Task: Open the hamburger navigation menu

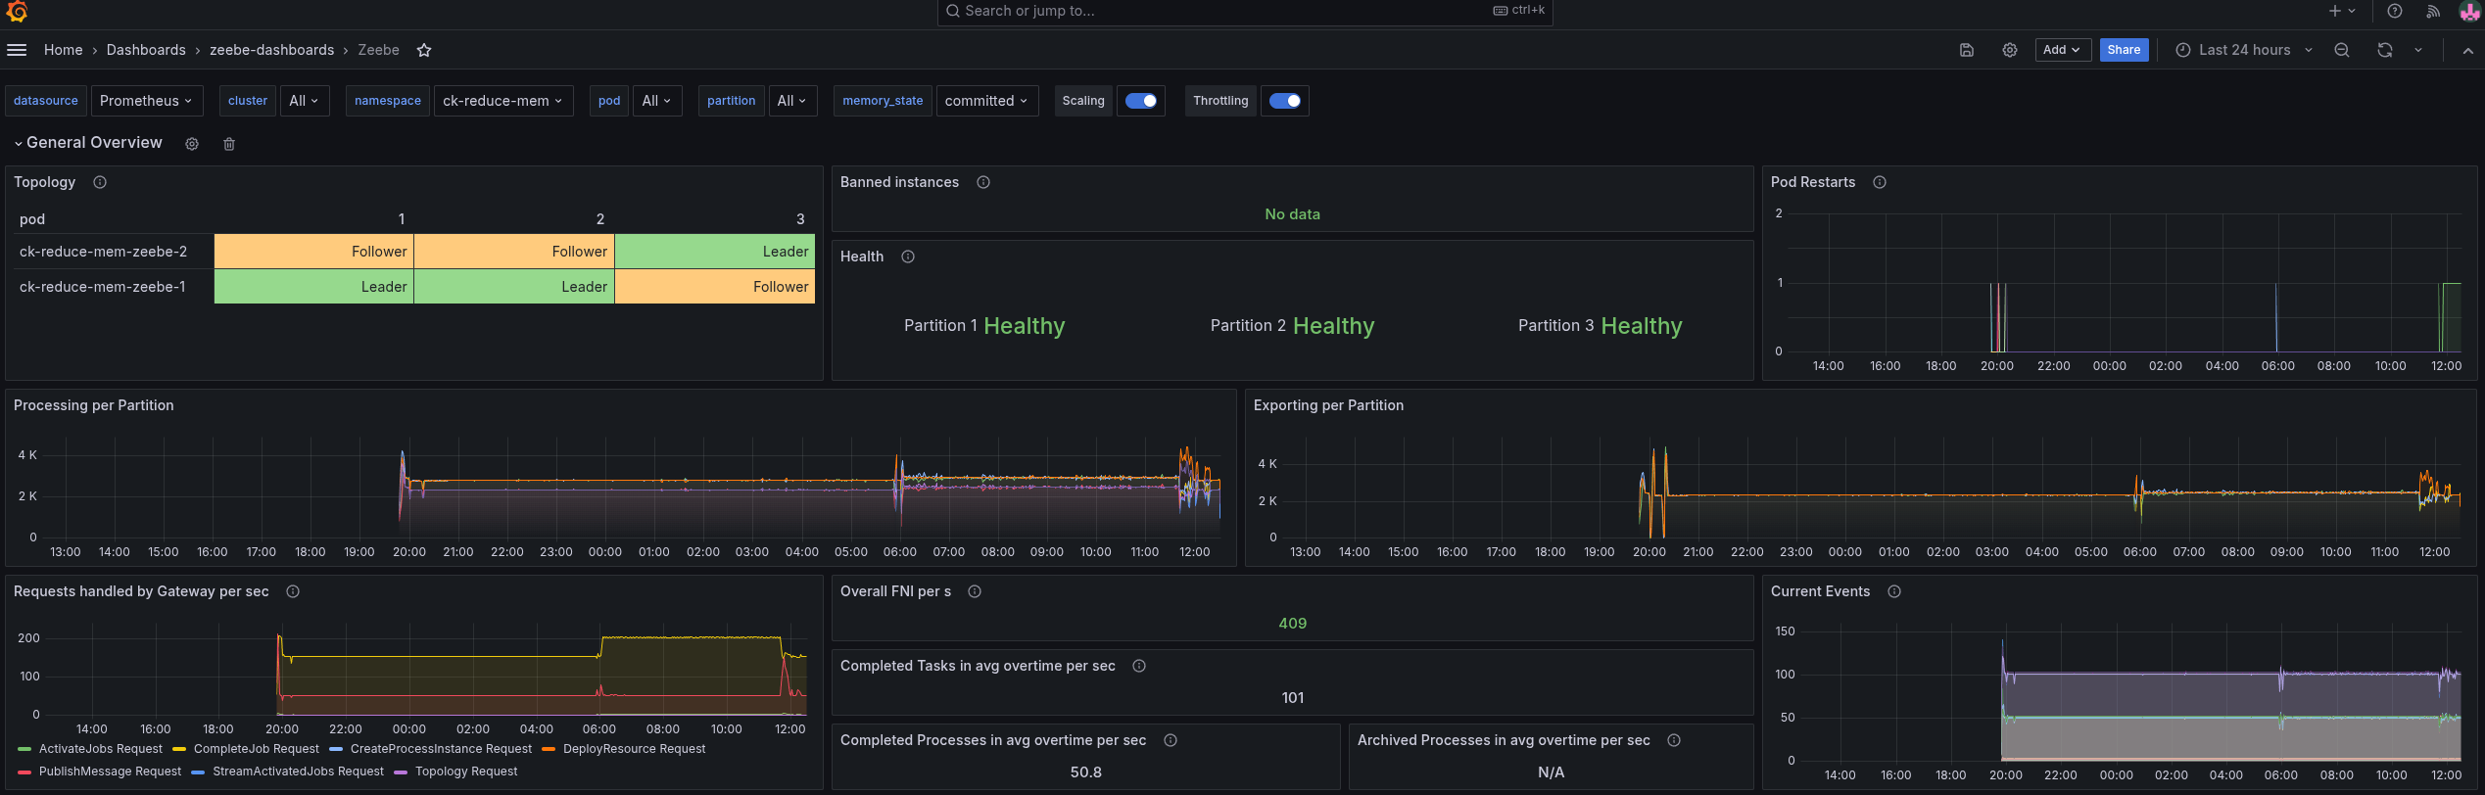Action: click(17, 50)
